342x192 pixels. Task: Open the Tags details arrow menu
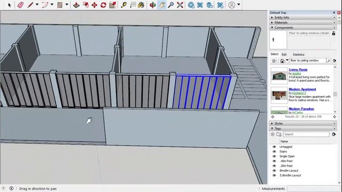[333, 134]
